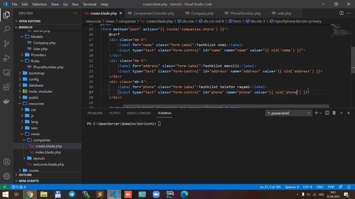Open Company.php in the Models folder

coord(44,43)
